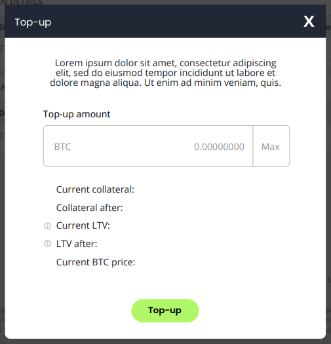331x344 pixels.
Task: Focus the BTC top-up amount field
Action: pyautogui.click(x=148, y=146)
